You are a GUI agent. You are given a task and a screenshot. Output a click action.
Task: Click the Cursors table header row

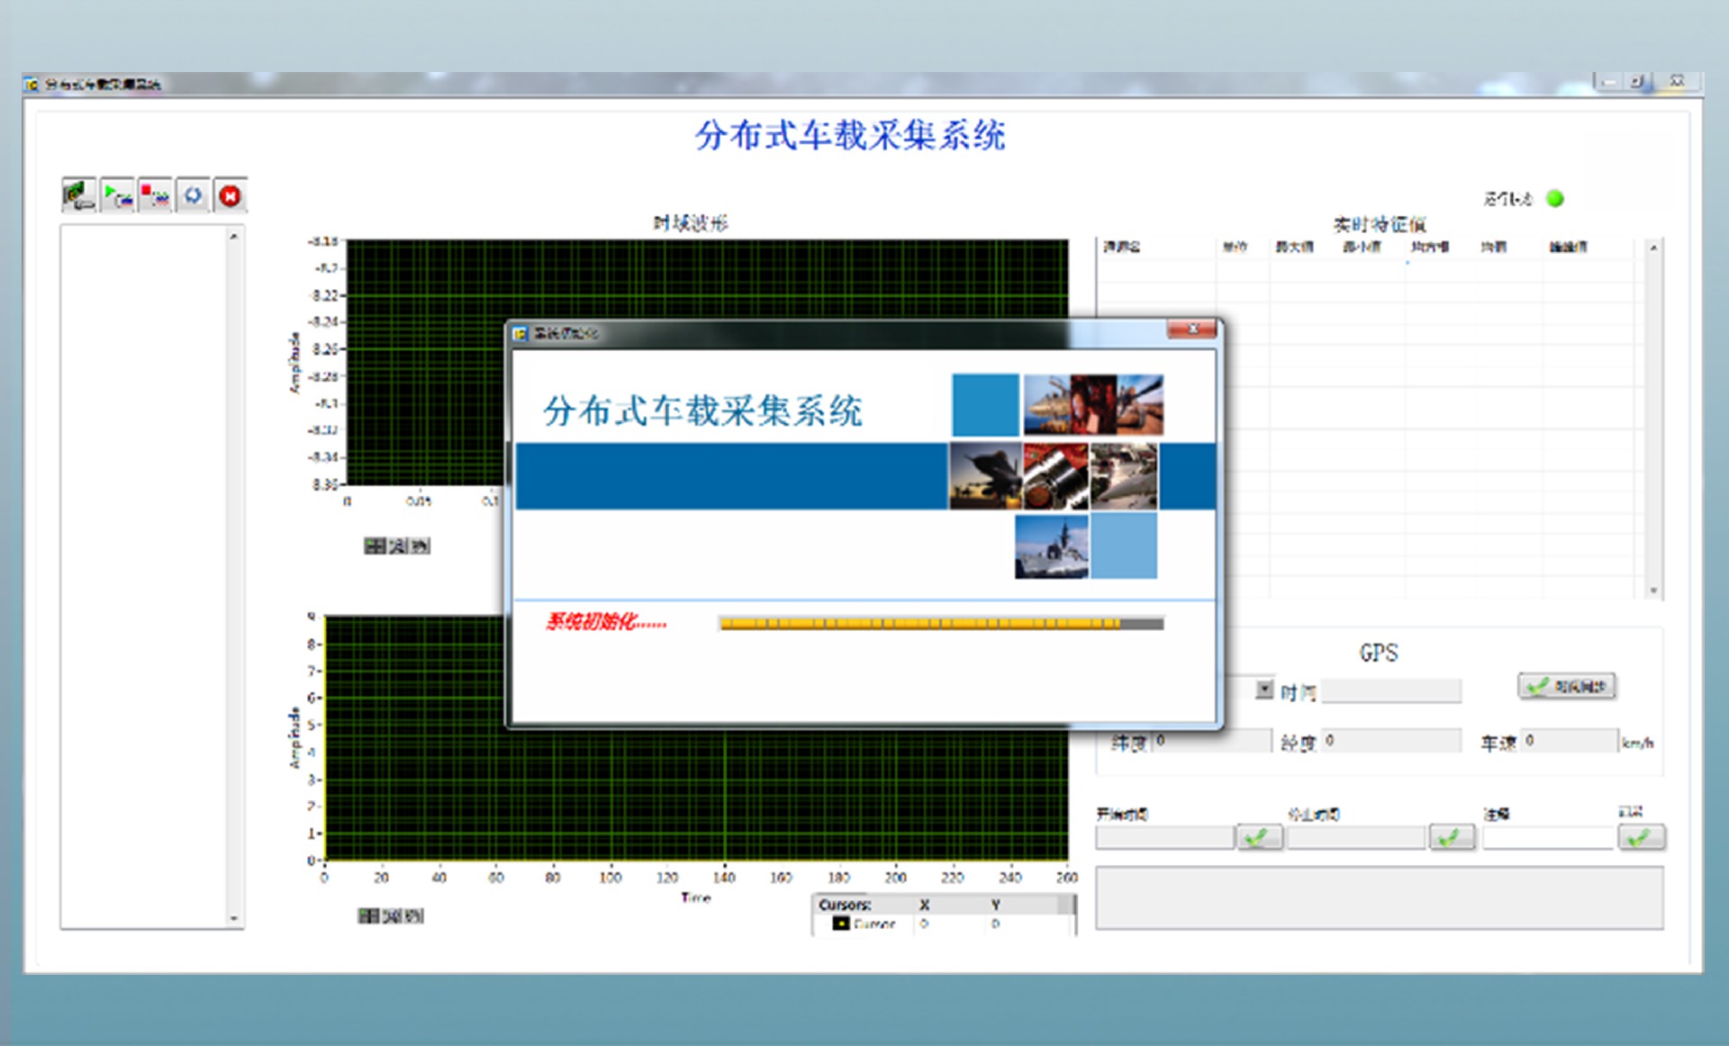click(943, 904)
